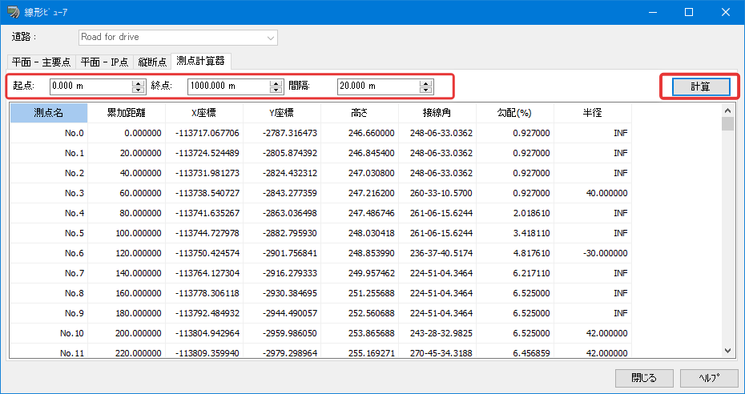
Task: Switch to the 平面 - 主要点 tab
Action: 42,62
